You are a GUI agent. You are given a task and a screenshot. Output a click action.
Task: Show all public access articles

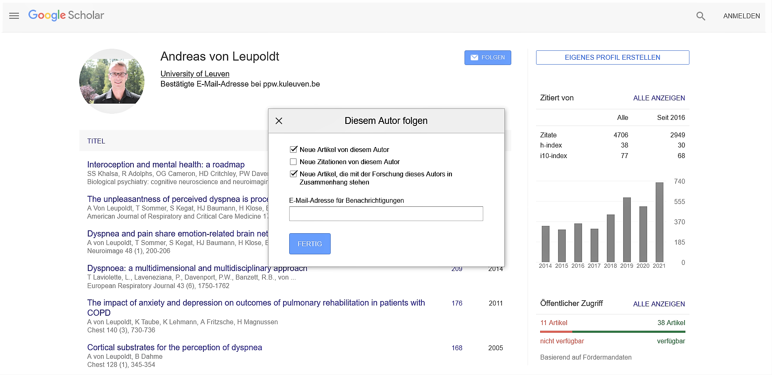coord(659,304)
